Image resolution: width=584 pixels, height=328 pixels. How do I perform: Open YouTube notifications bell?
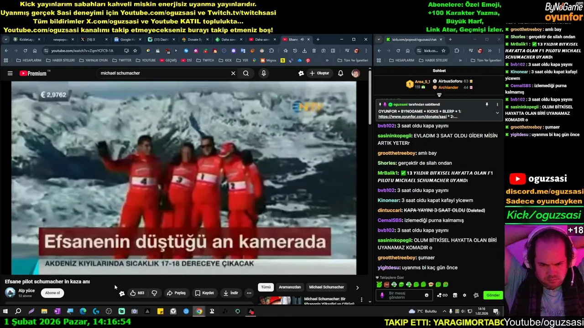click(340, 73)
